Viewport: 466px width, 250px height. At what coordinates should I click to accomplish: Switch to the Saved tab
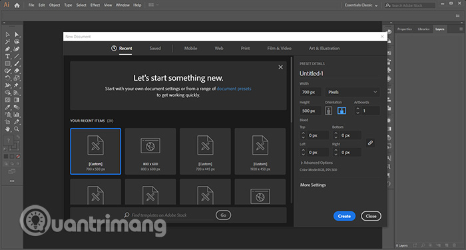coord(155,48)
